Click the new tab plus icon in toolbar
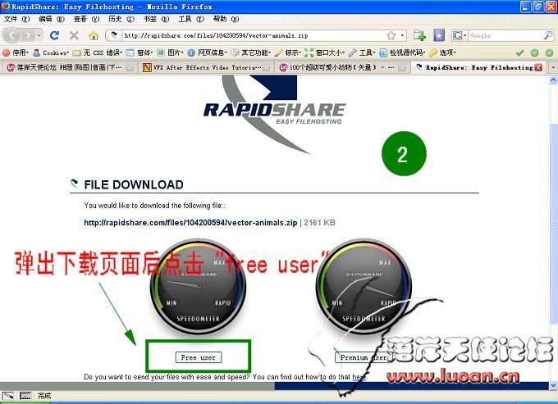 click(x=419, y=35)
